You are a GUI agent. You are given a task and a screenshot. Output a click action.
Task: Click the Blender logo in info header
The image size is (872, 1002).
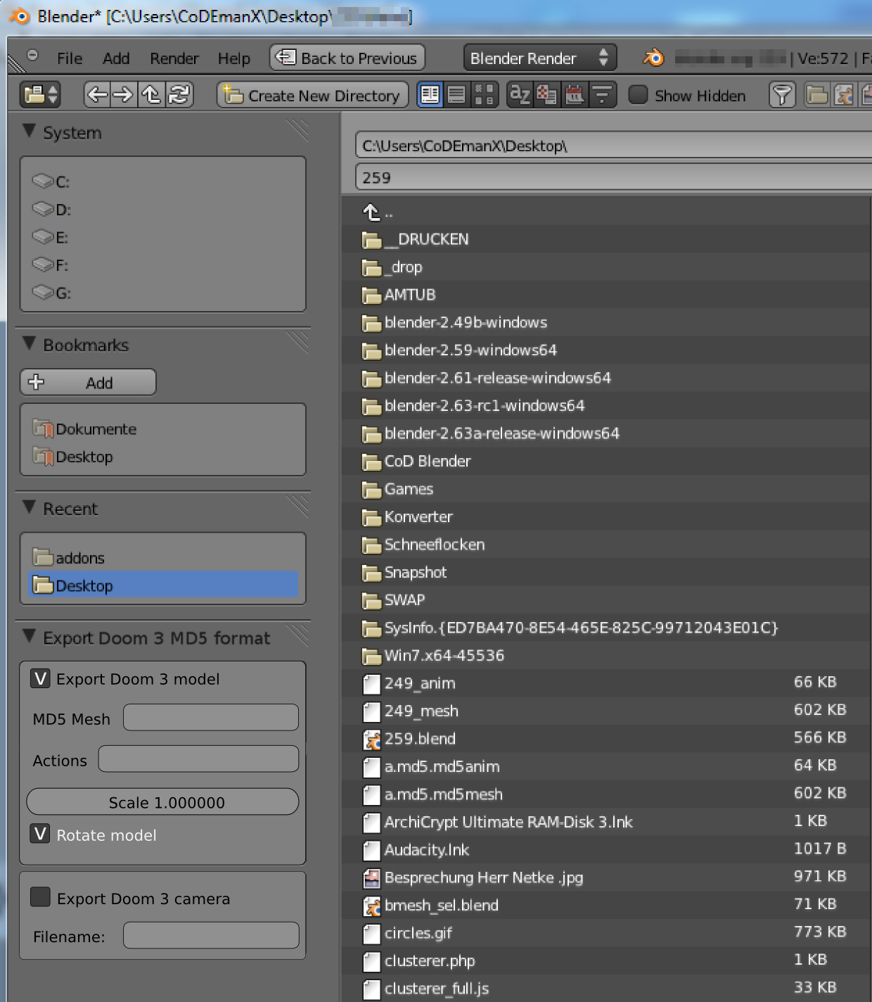click(654, 58)
